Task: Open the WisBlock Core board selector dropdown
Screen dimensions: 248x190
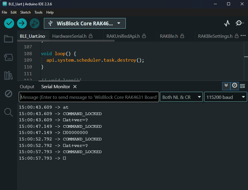Action: pos(85,23)
